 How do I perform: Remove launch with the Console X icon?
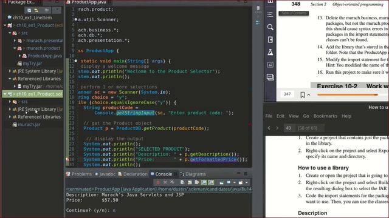(165, 182)
